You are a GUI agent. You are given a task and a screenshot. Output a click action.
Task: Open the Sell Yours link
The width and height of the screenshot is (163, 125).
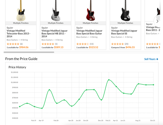(151, 59)
